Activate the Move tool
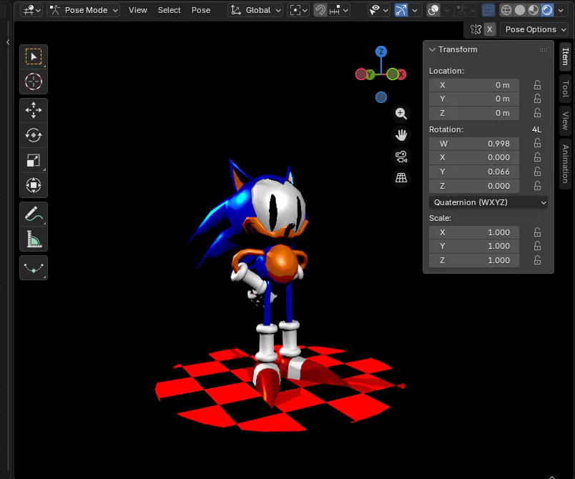Screen dimensions: 575x479 (x=34, y=110)
